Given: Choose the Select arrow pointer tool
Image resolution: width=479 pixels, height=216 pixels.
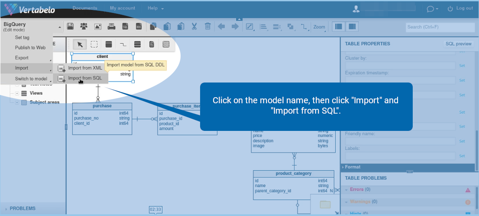Looking at the screenshot, I should coord(80,44).
